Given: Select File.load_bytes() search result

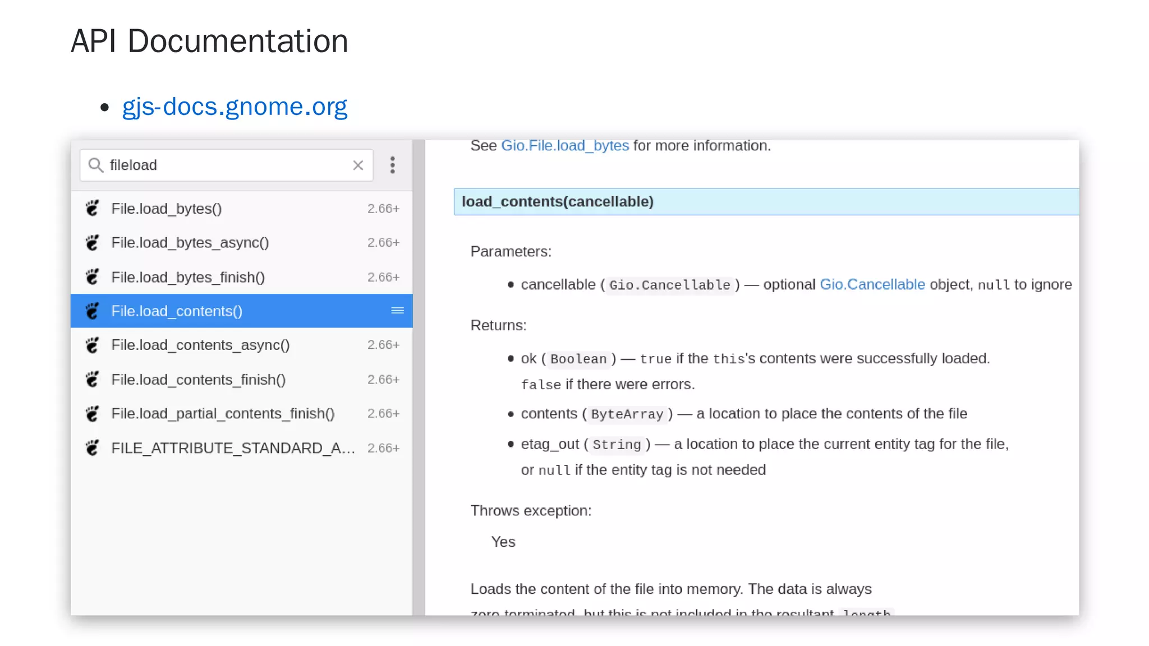Looking at the screenshot, I should pos(167,209).
